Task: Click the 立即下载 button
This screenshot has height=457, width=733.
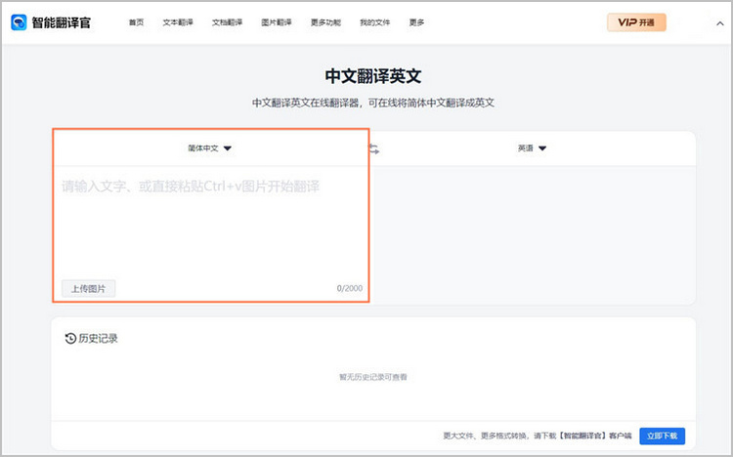Action: tap(665, 436)
